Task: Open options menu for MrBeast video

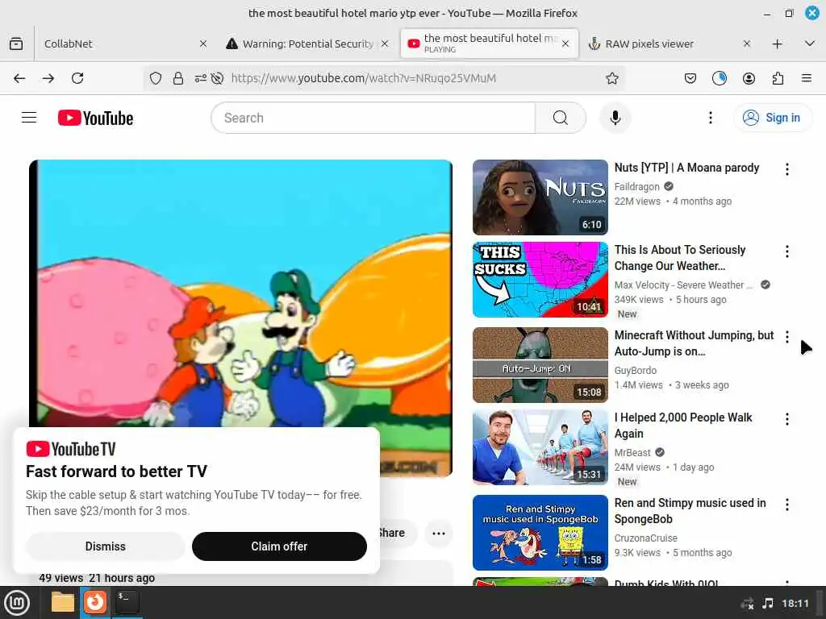Action: 787,418
